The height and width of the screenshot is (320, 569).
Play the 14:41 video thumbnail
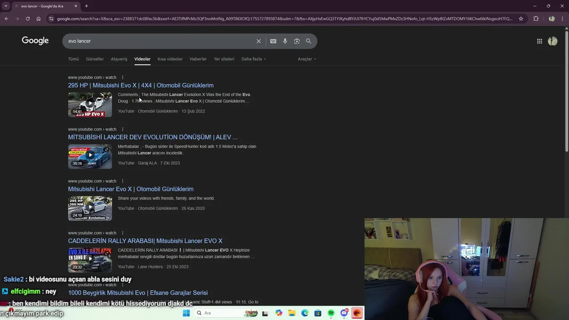[90, 104]
